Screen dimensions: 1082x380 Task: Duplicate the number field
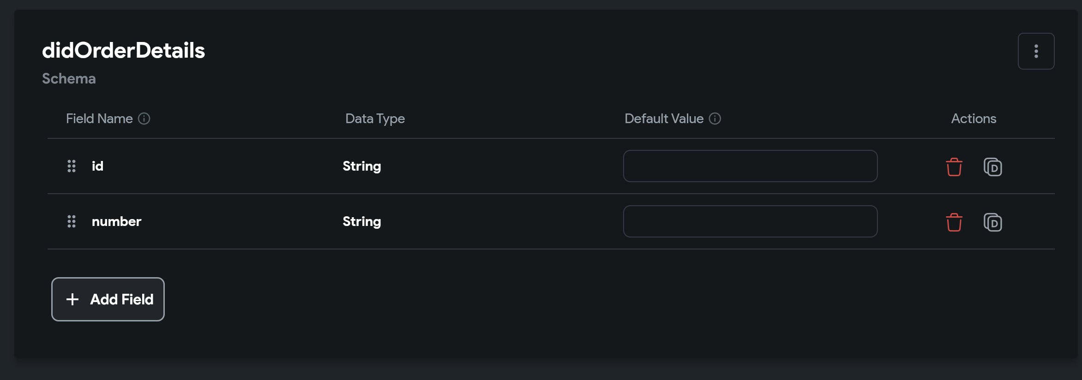pyautogui.click(x=992, y=222)
